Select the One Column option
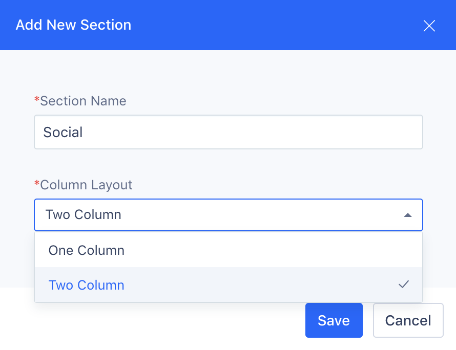456x350 pixels. (229, 250)
